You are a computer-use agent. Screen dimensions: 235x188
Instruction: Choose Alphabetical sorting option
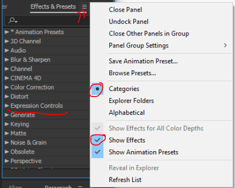point(127,113)
